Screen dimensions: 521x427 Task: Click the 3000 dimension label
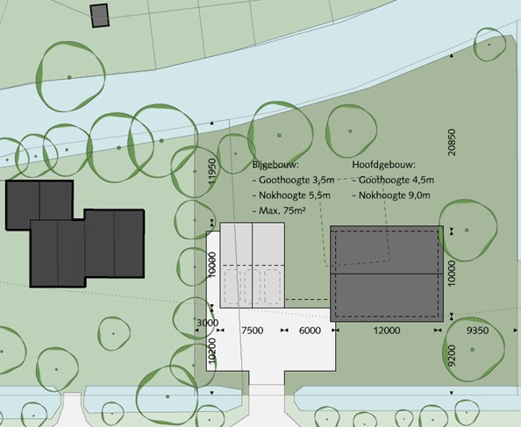tap(207, 323)
